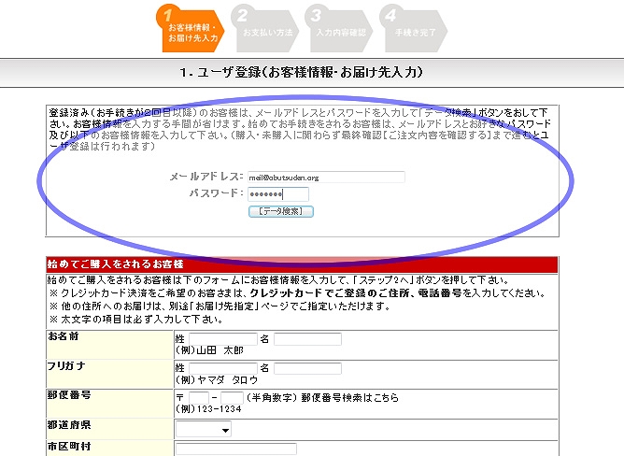This screenshot has width=624, height=456.
Task: Click the 名 field in the フリガナ row
Action: click(x=307, y=368)
